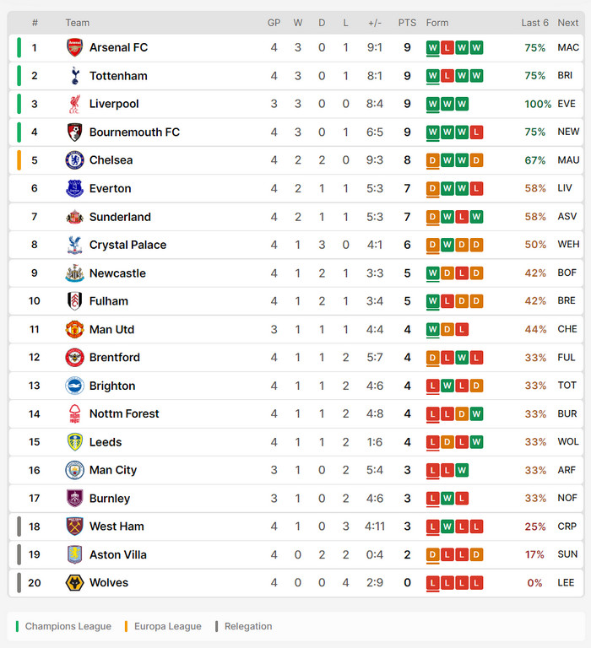
Task: Click Arsenal's first green W form badge
Action: 433,47
